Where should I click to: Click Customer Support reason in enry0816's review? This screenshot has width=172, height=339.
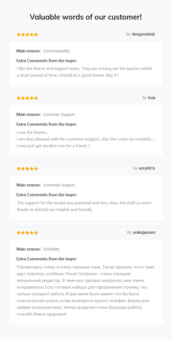(59, 185)
